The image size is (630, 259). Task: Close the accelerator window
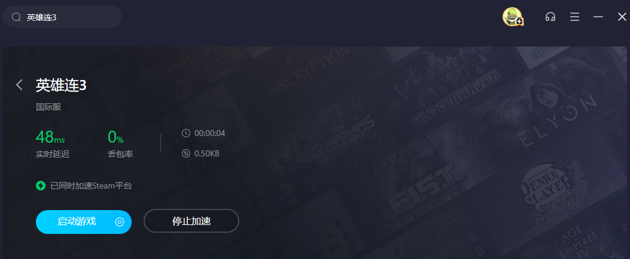622,17
